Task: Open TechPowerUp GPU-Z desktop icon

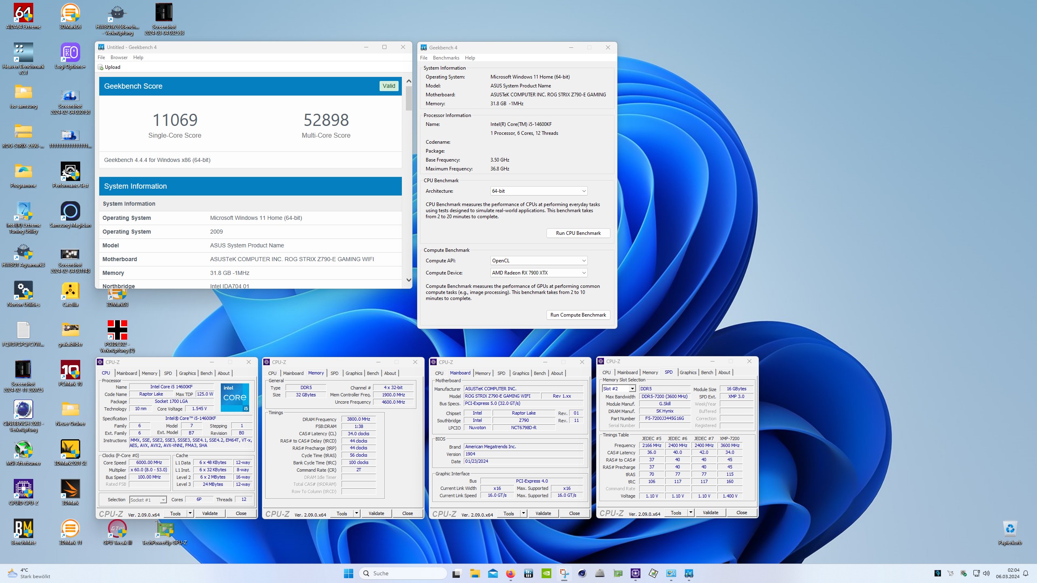Action: [x=164, y=532]
